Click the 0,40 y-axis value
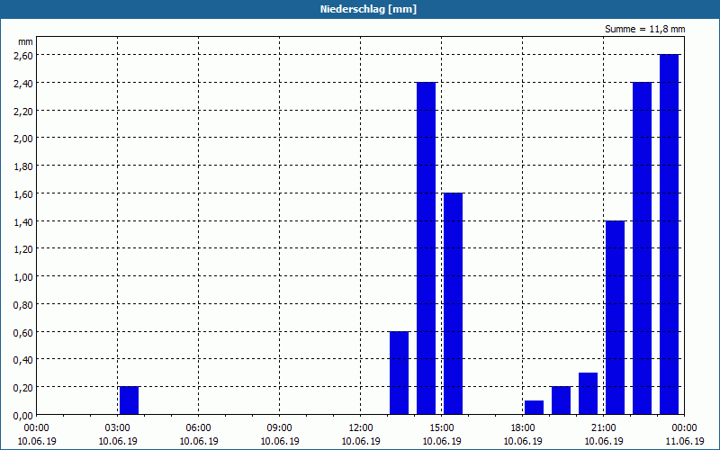The image size is (720, 450). [23, 360]
